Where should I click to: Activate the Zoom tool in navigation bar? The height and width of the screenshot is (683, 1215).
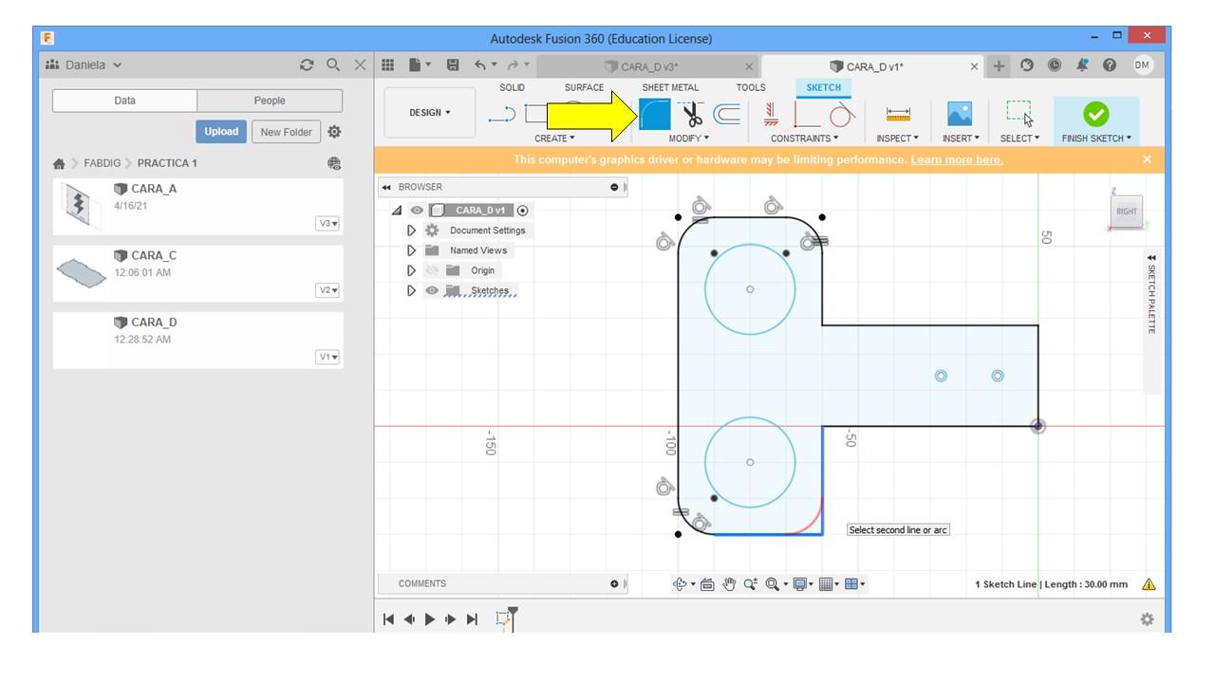751,584
